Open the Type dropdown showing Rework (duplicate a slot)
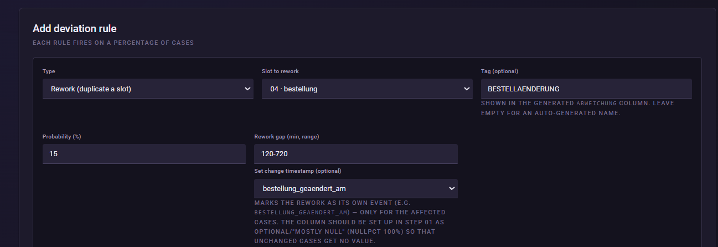The width and height of the screenshot is (718, 247). tap(148, 89)
